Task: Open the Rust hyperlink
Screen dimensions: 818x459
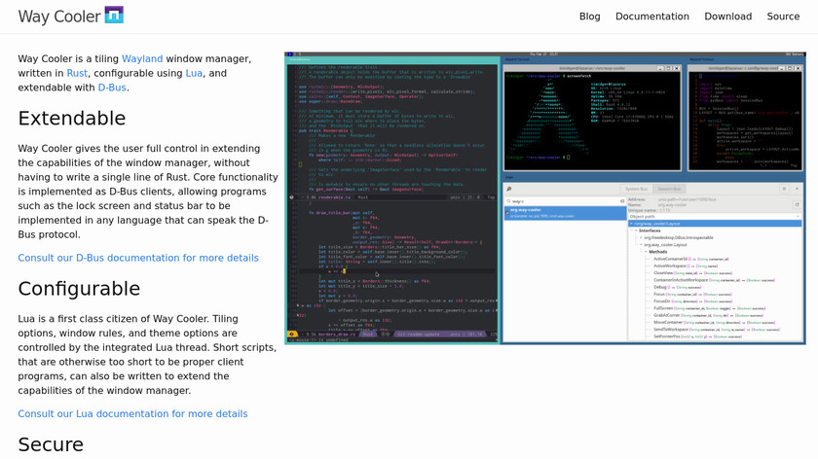Action: click(77, 73)
